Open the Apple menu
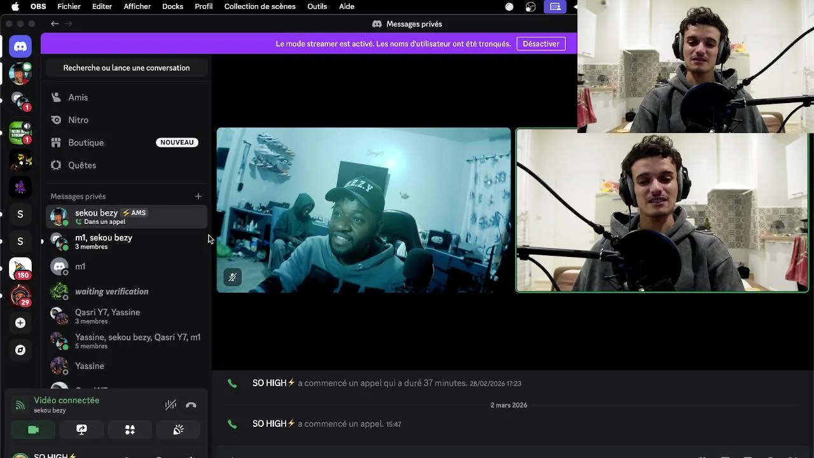 point(15,6)
